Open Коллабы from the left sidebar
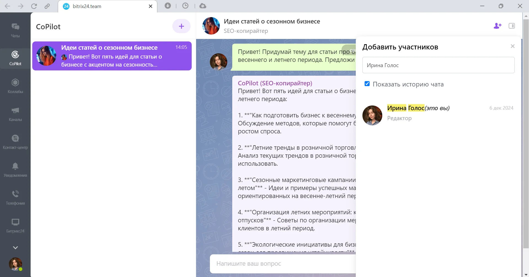 (x=15, y=86)
